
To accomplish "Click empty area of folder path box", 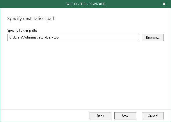I will pos(98,37).
